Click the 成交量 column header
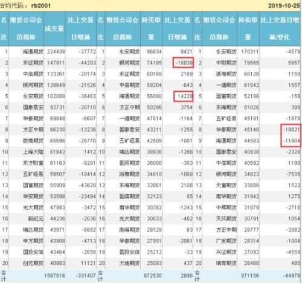302x283 pixels. coord(54,28)
